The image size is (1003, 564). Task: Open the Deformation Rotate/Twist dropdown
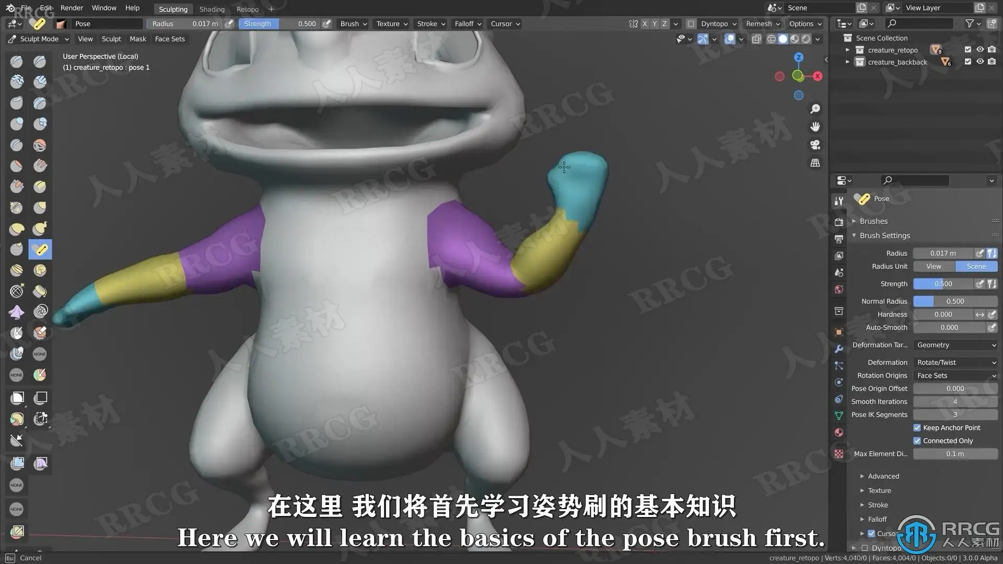coord(955,362)
